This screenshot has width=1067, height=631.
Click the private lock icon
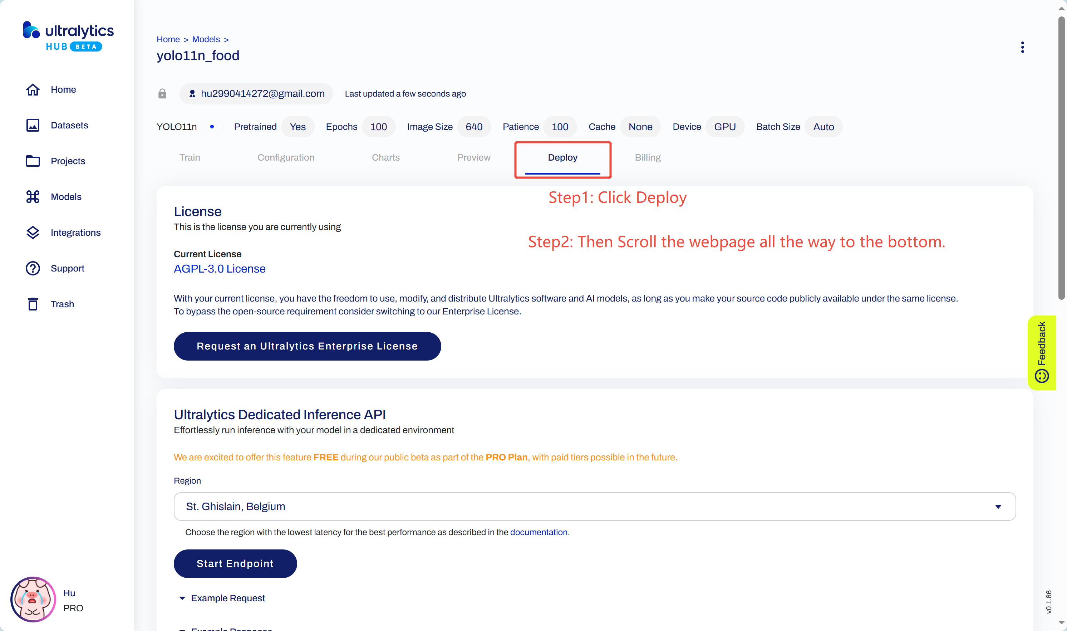tap(162, 94)
